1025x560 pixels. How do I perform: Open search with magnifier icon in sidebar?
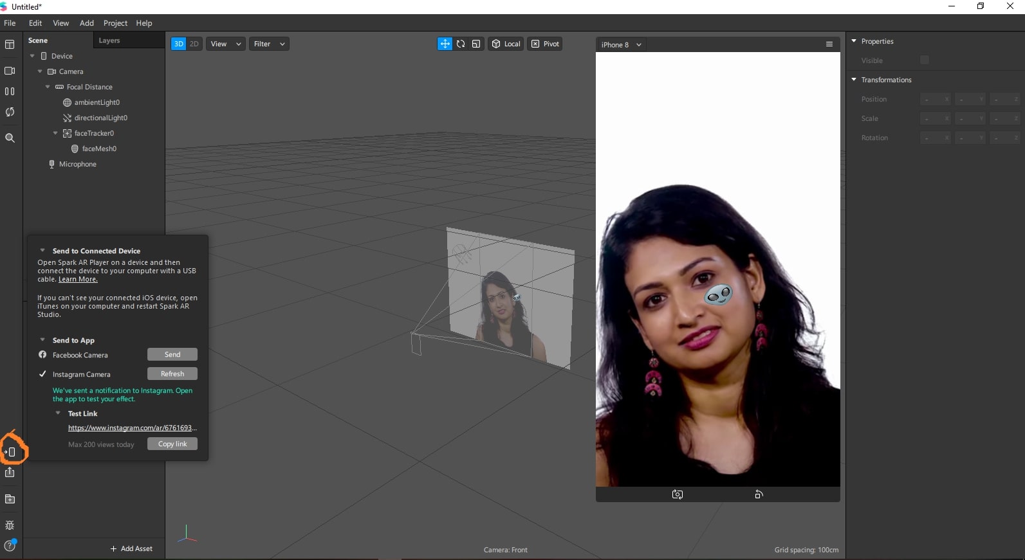coord(10,138)
